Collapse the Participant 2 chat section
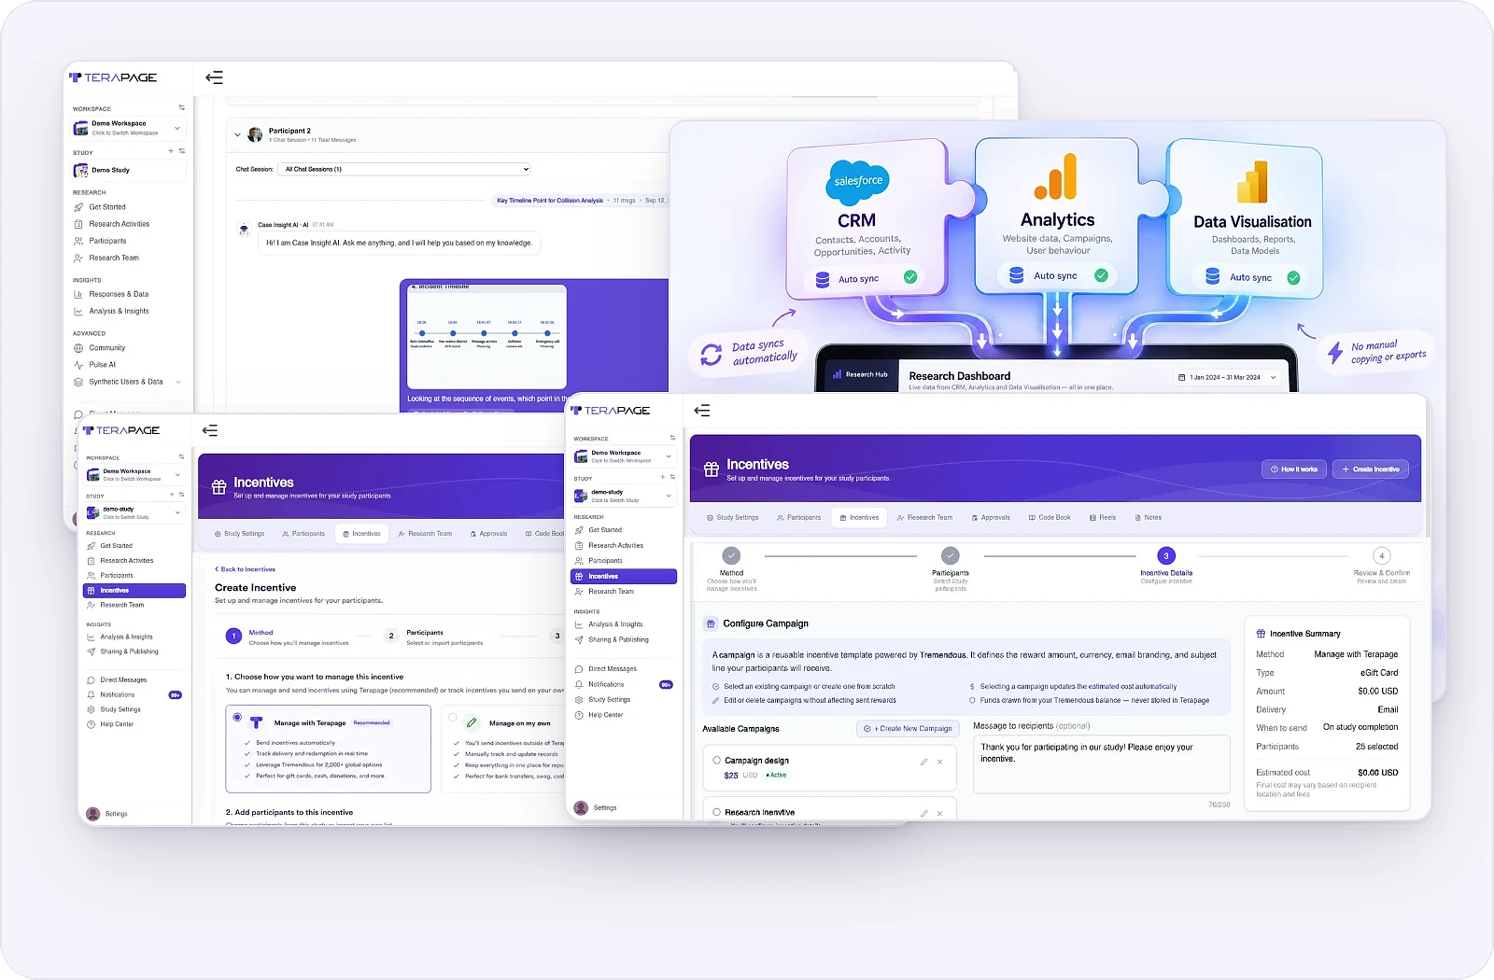 (x=237, y=134)
